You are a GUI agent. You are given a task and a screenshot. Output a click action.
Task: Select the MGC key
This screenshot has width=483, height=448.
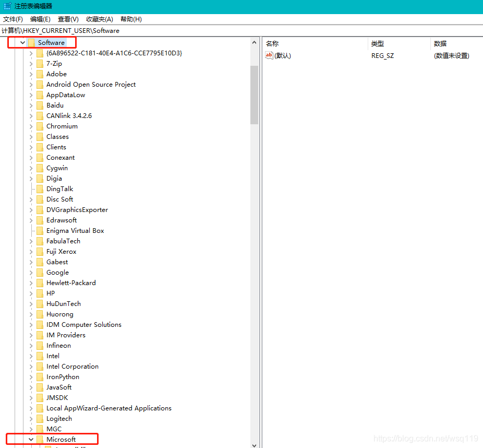tap(54, 429)
